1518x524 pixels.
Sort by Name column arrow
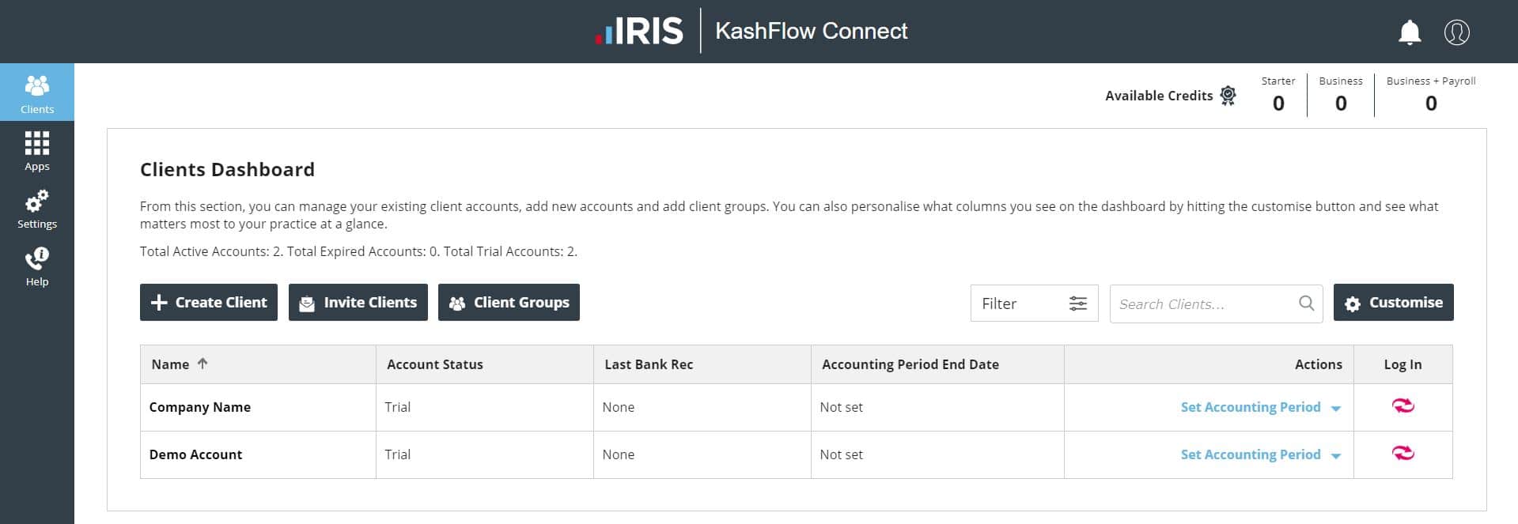(203, 364)
